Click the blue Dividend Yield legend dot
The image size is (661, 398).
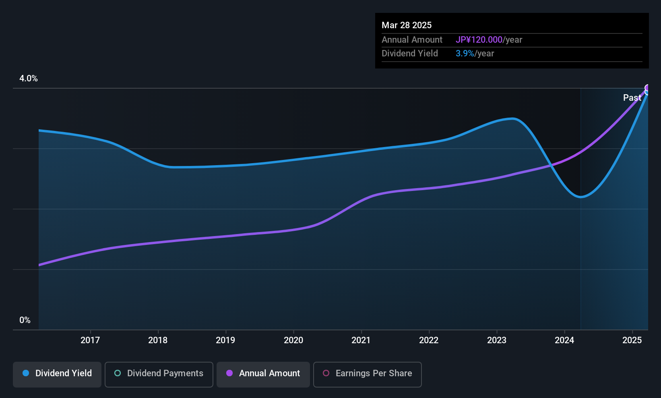[26, 373]
